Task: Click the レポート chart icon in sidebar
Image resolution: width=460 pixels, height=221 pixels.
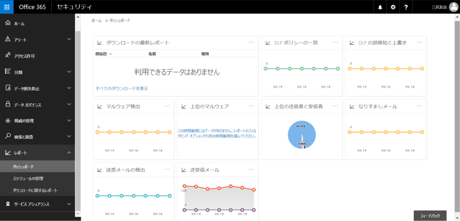Action: 8,152
